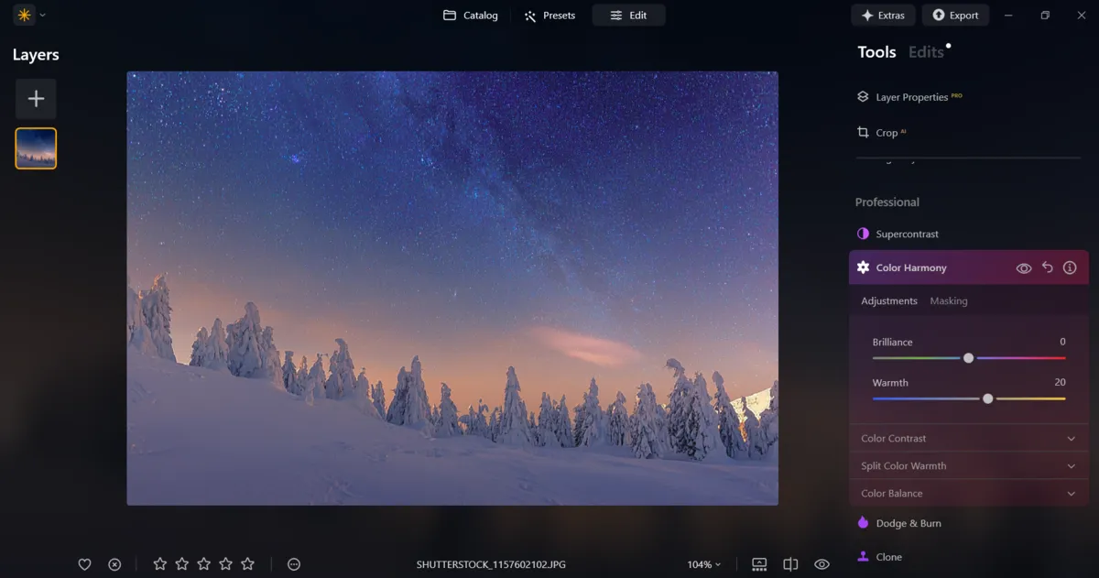Open the zoom level dropdown at 104%
Viewport: 1099px width, 578px height.
(x=703, y=564)
